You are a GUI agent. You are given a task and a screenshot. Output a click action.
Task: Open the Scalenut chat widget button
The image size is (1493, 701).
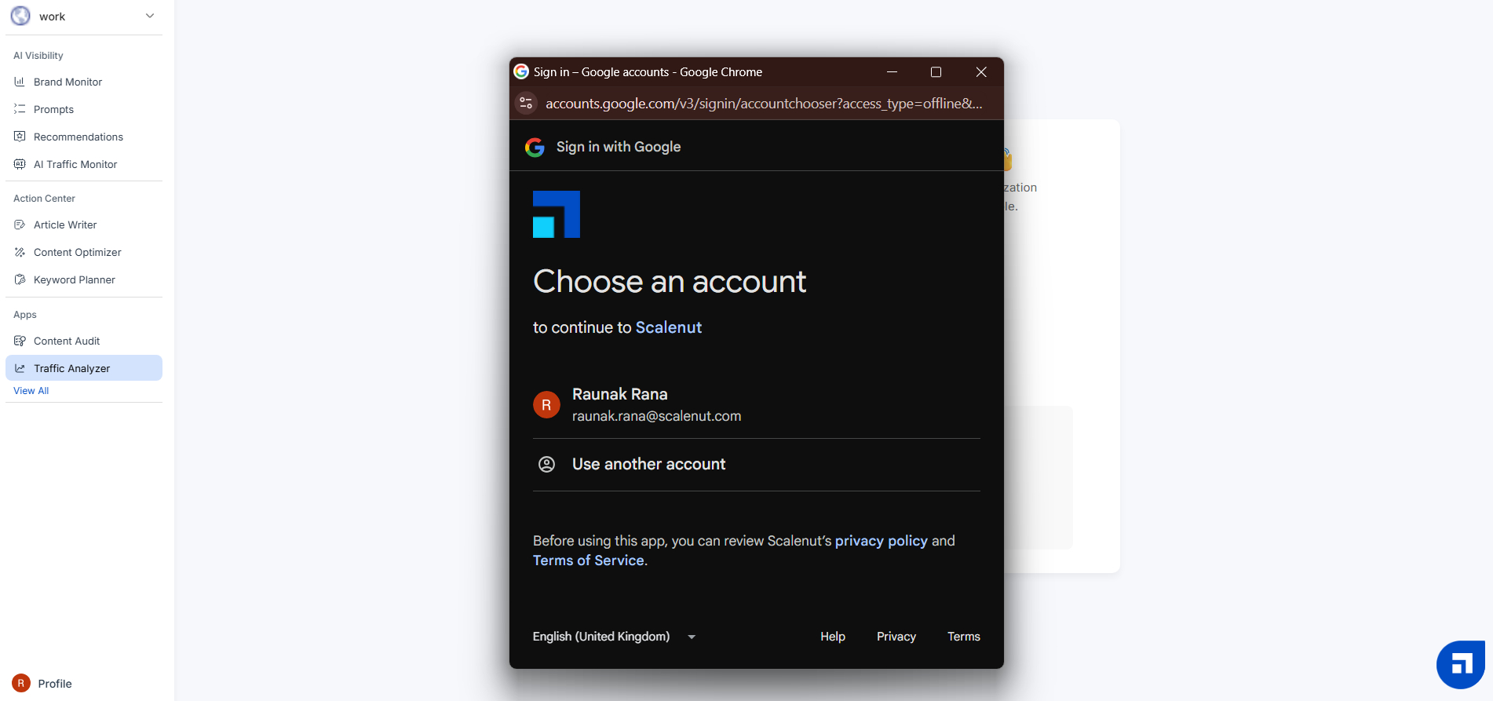(1460, 664)
